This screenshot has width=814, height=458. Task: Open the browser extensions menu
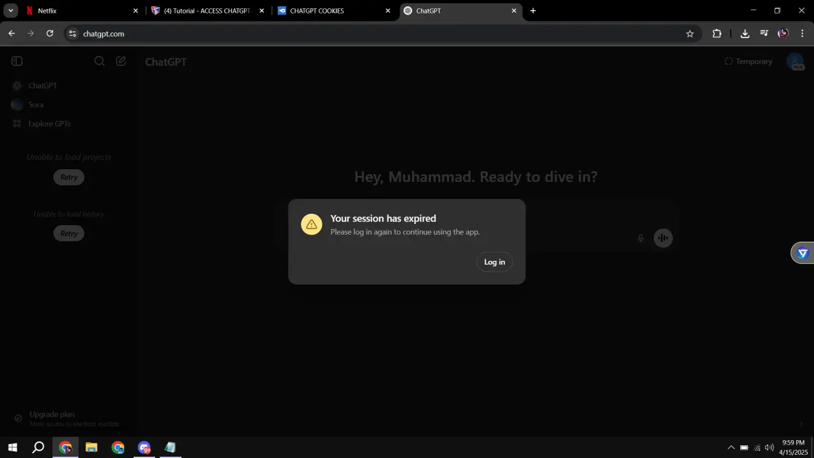point(717,34)
